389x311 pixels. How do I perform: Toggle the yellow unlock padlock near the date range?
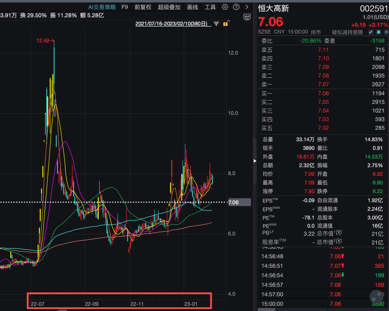click(x=225, y=23)
